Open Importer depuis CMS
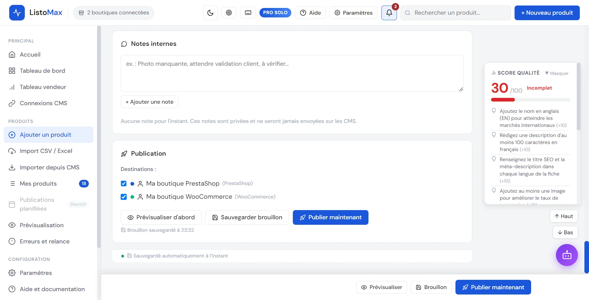The image size is (589, 300). click(48, 167)
